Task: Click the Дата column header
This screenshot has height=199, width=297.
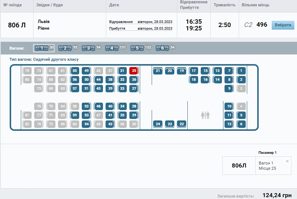Action: [114, 5]
